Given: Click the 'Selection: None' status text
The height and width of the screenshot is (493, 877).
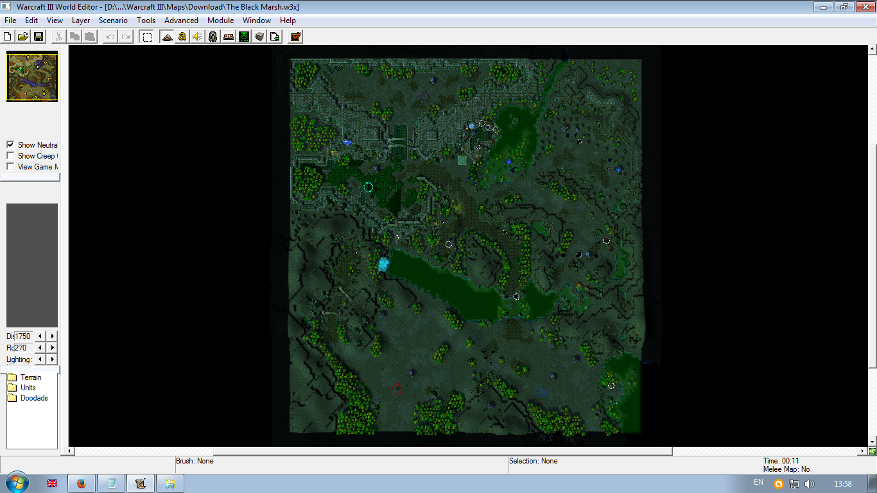Looking at the screenshot, I should (534, 461).
